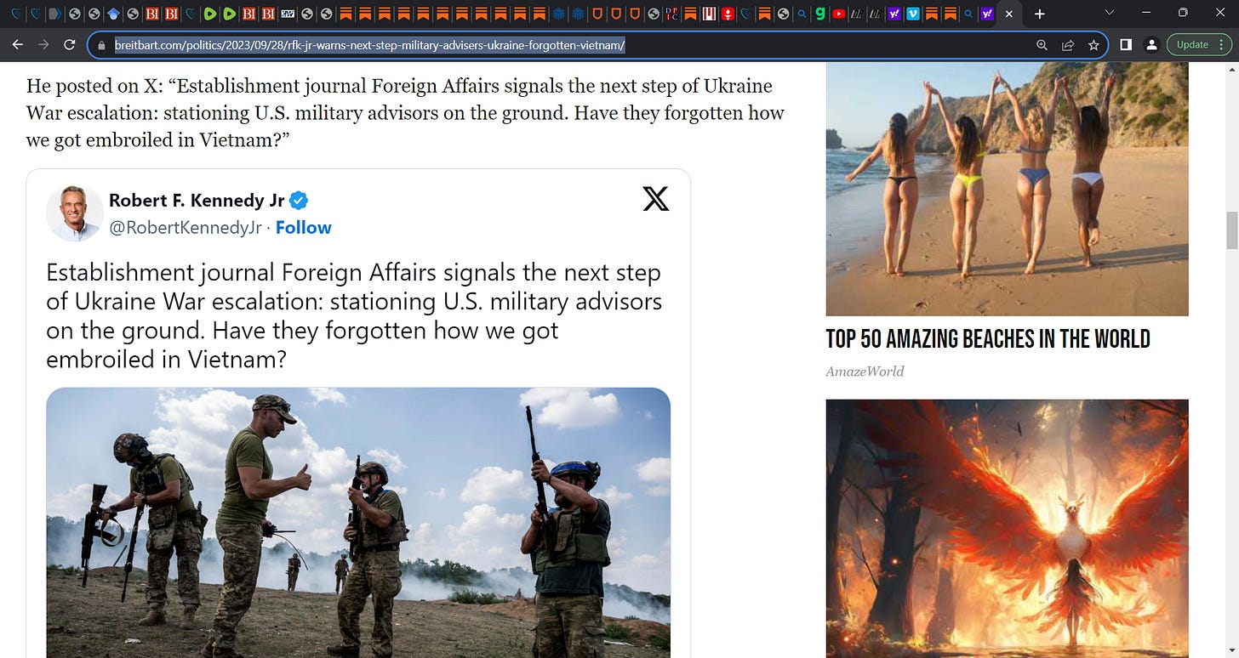
Task: Reload the Breitbart page
Action: click(x=70, y=45)
